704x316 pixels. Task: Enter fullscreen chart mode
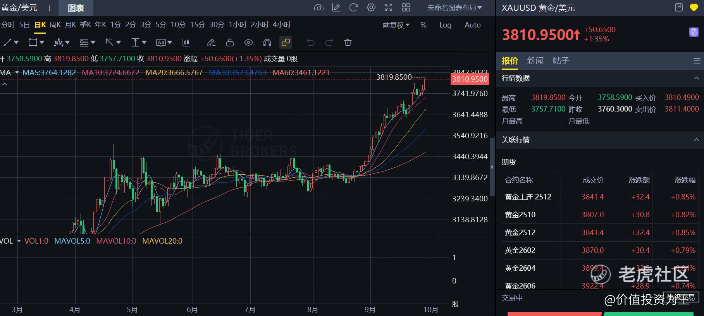coord(389,7)
